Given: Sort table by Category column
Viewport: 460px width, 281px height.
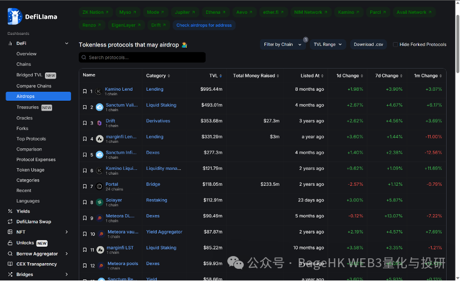Looking at the screenshot, I should pyautogui.click(x=158, y=76).
